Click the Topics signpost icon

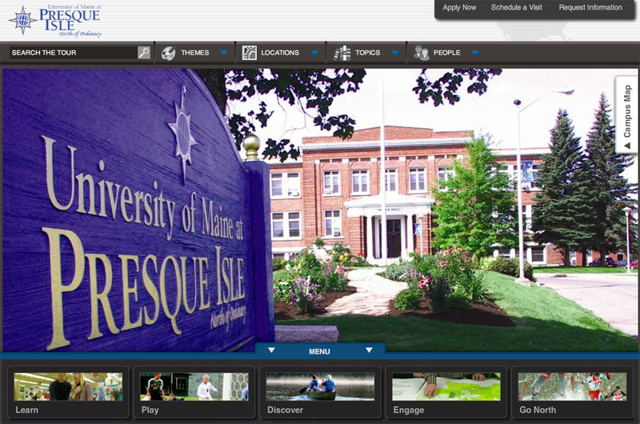click(342, 53)
